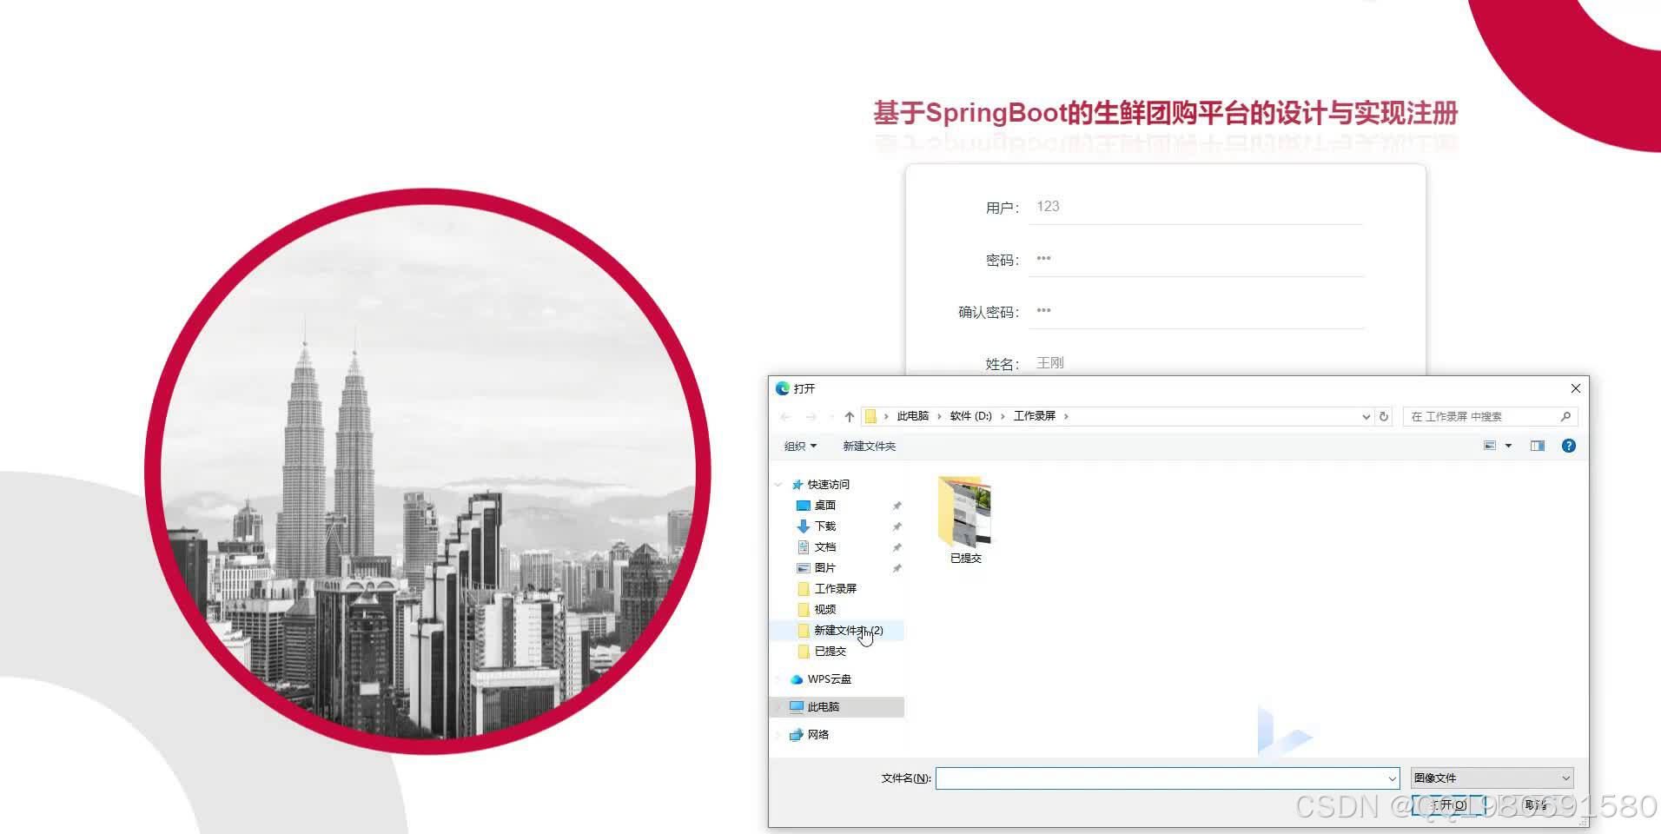Open the 已提交 folder thumbnail
Image resolution: width=1661 pixels, height=834 pixels.
point(964,514)
